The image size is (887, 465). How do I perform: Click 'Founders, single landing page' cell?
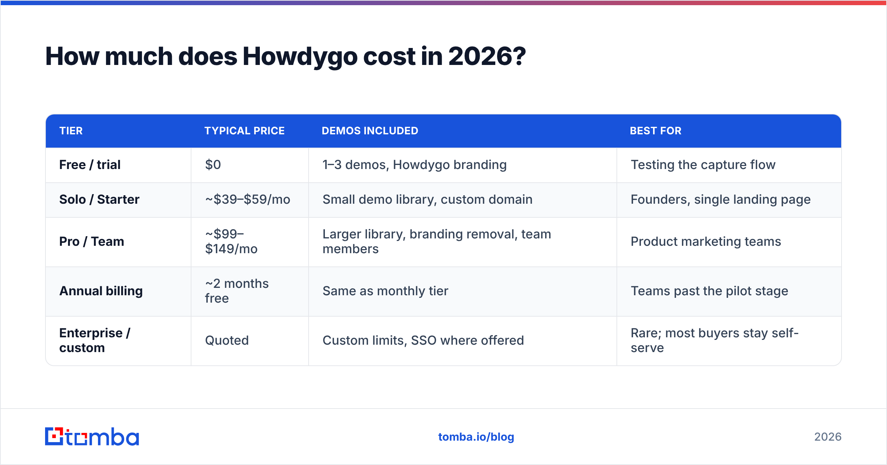(x=729, y=200)
